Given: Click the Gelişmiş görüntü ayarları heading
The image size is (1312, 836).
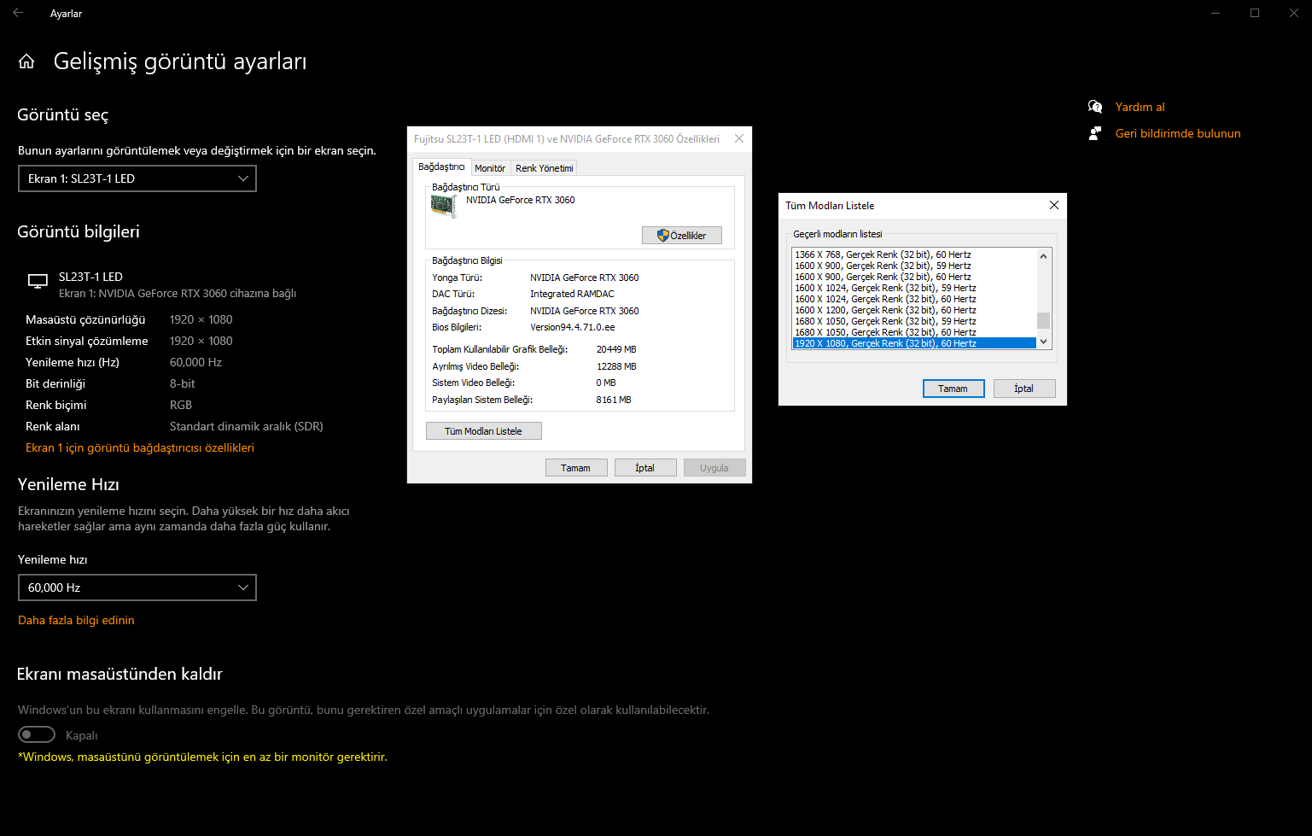Looking at the screenshot, I should 180,61.
